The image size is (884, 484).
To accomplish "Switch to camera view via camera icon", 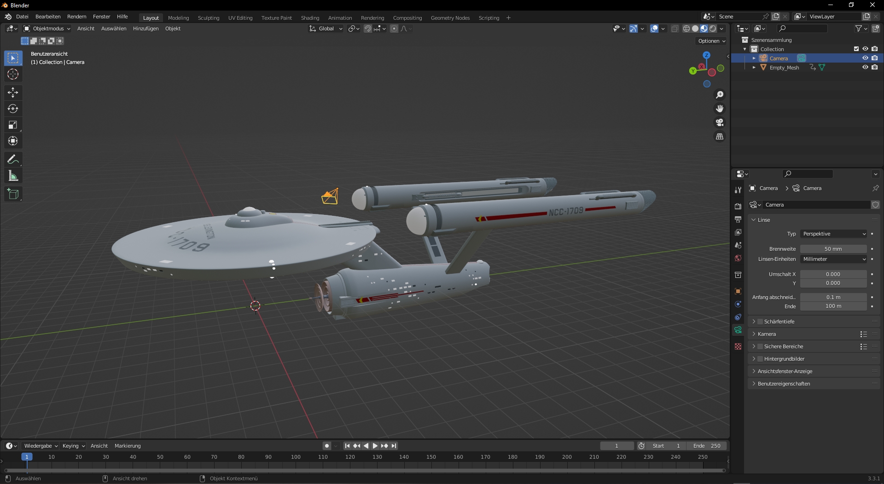I will coord(720,122).
